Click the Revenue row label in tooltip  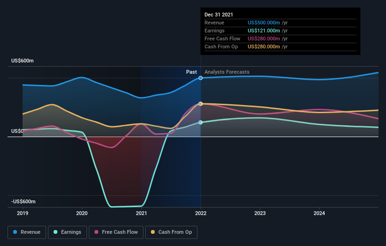tap(214, 23)
